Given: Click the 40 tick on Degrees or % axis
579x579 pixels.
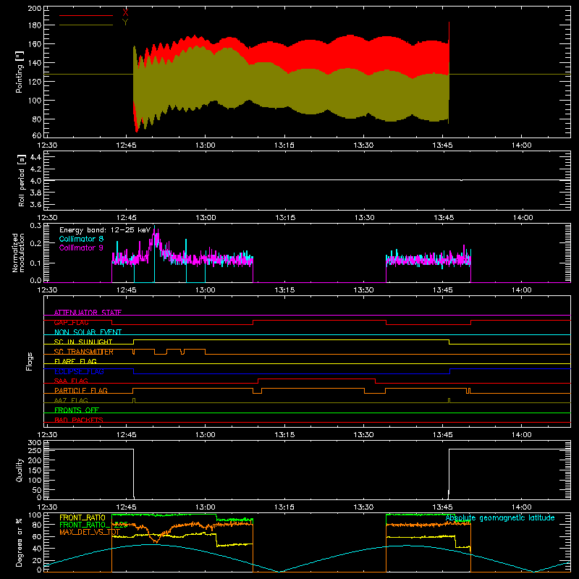Looking at the screenshot, I should point(37,549).
